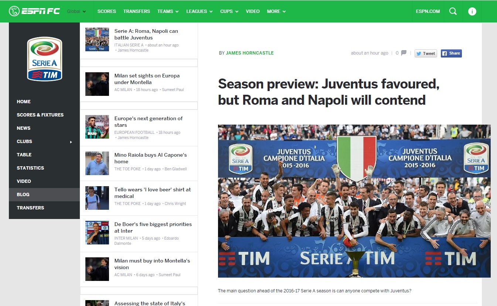Image resolution: width=497 pixels, height=306 pixels.
Task: Click the info circle icon
Action: click(472, 11)
